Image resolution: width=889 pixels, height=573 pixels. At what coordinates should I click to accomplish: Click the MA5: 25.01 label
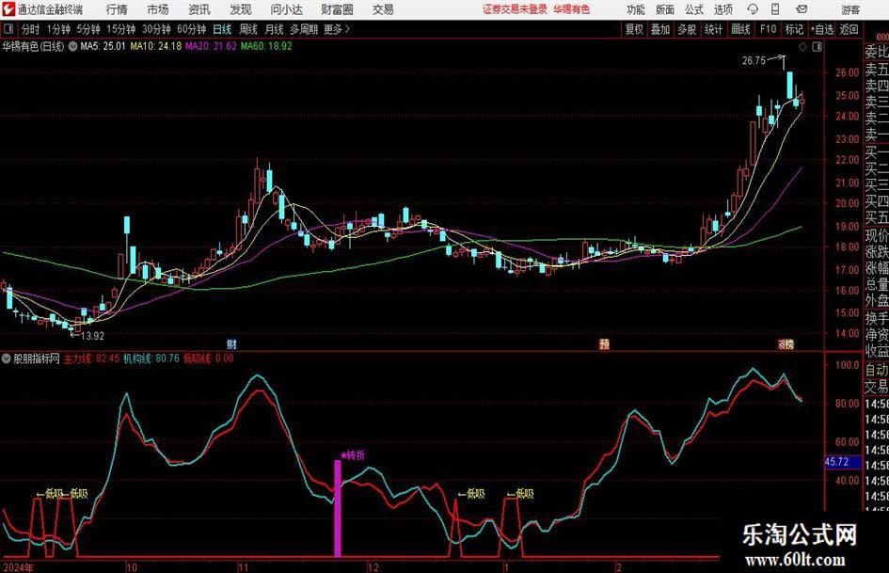[x=103, y=46]
